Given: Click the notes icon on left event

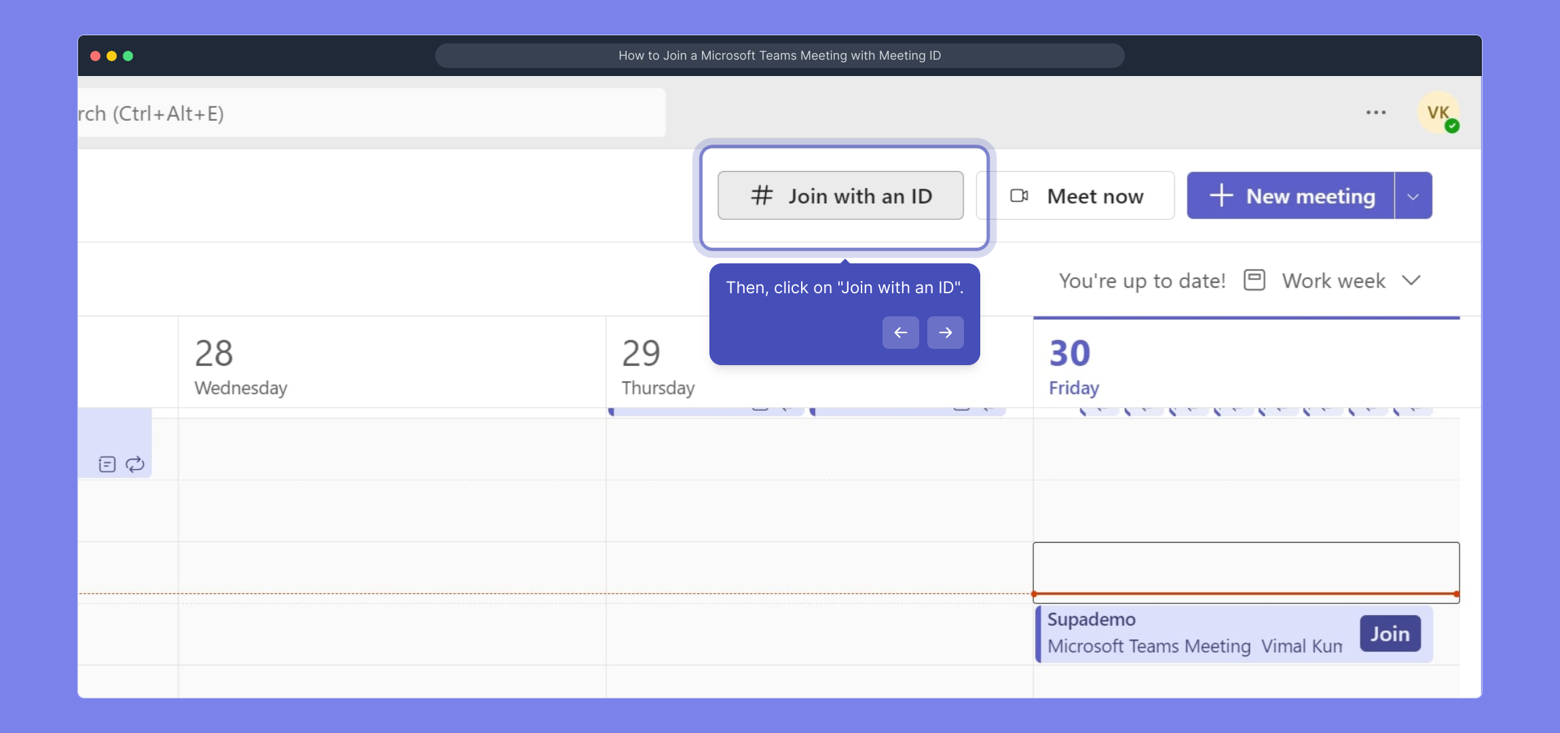Looking at the screenshot, I should click(107, 464).
